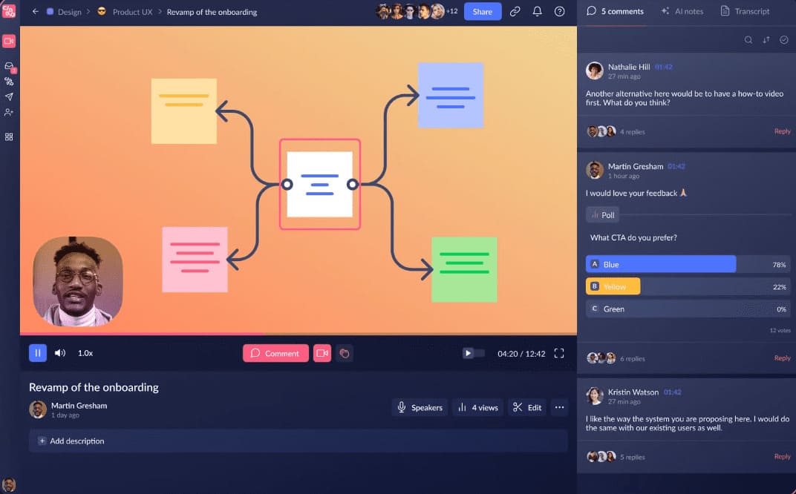Jump to Kristin Watson's 01:42 timestamp
Image resolution: width=796 pixels, height=494 pixels.
pos(673,392)
